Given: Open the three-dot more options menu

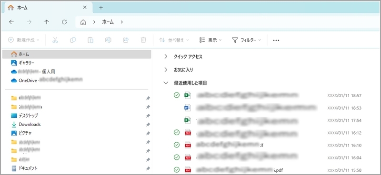Looking at the screenshot, I should tap(276, 40).
